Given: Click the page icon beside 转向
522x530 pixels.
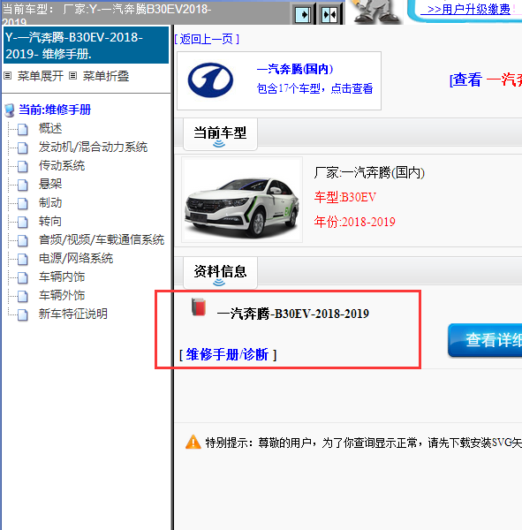Looking at the screenshot, I should tap(23, 222).
